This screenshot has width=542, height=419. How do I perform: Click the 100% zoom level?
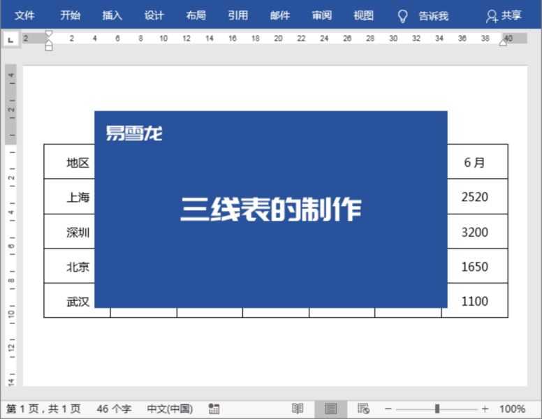pyautogui.click(x=512, y=409)
